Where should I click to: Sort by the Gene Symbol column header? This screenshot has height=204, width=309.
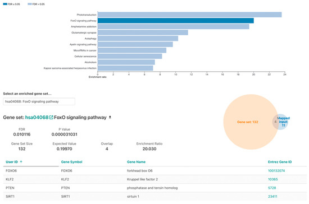[71, 162]
